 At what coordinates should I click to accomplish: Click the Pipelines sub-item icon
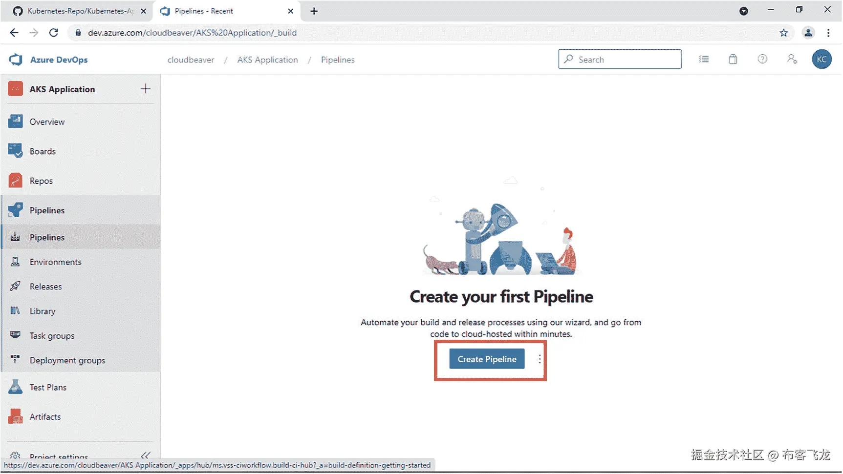(x=16, y=237)
